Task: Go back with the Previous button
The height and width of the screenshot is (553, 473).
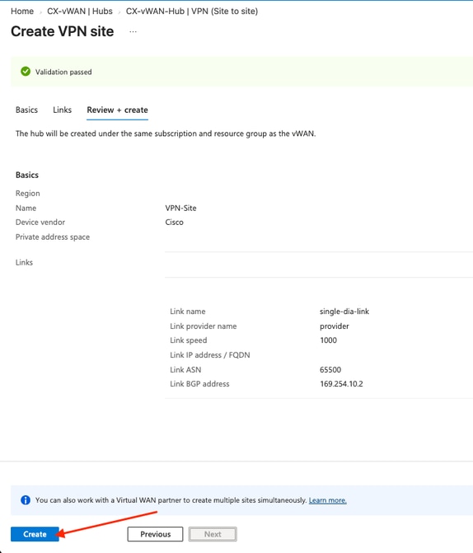Action: 155,534
